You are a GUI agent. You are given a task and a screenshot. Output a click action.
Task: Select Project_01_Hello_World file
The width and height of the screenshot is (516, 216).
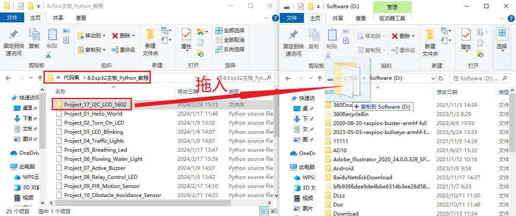point(93,113)
